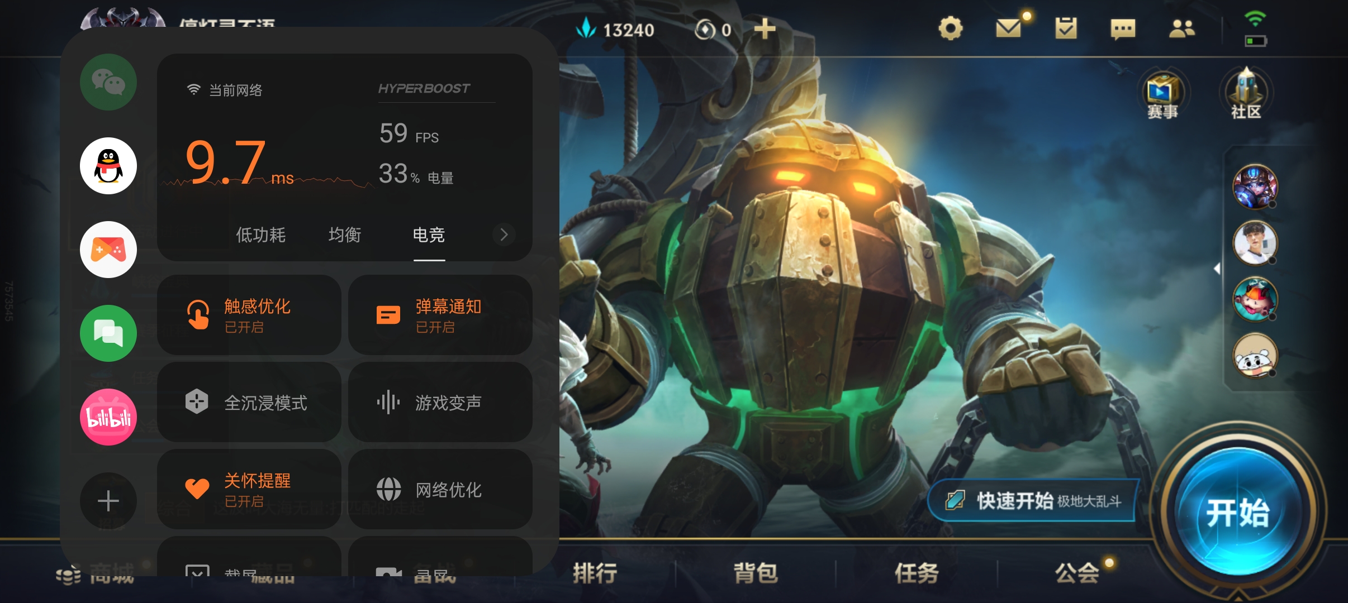Image resolution: width=1348 pixels, height=603 pixels.
Task: Start a match with 开始 button
Action: click(1238, 512)
